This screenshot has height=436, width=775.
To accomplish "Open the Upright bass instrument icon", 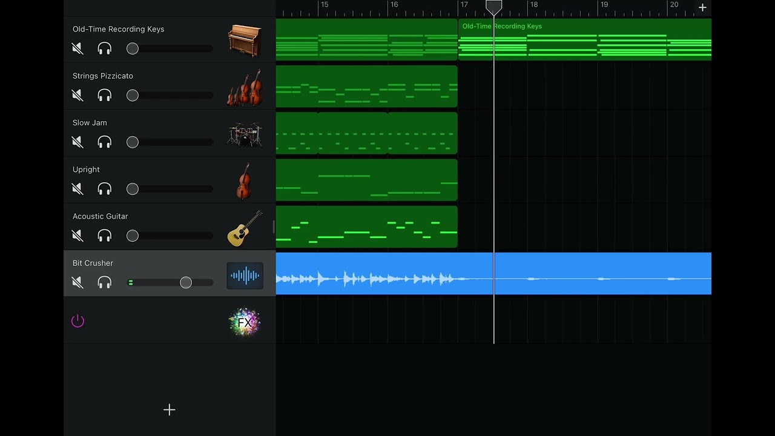I will [244, 181].
